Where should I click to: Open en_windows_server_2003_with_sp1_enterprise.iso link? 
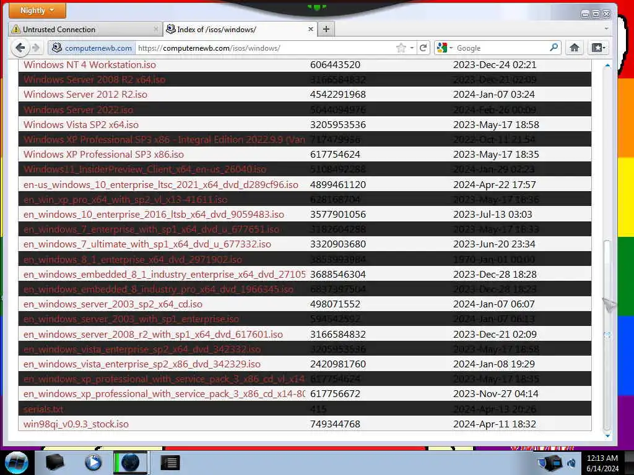click(x=131, y=319)
